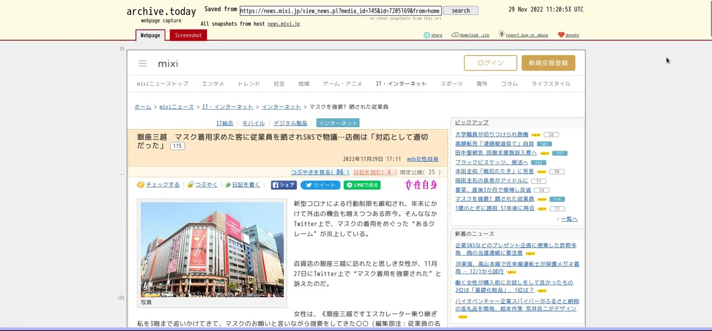Switch to the Screenshot tab
The image size is (712, 331).
click(188, 35)
